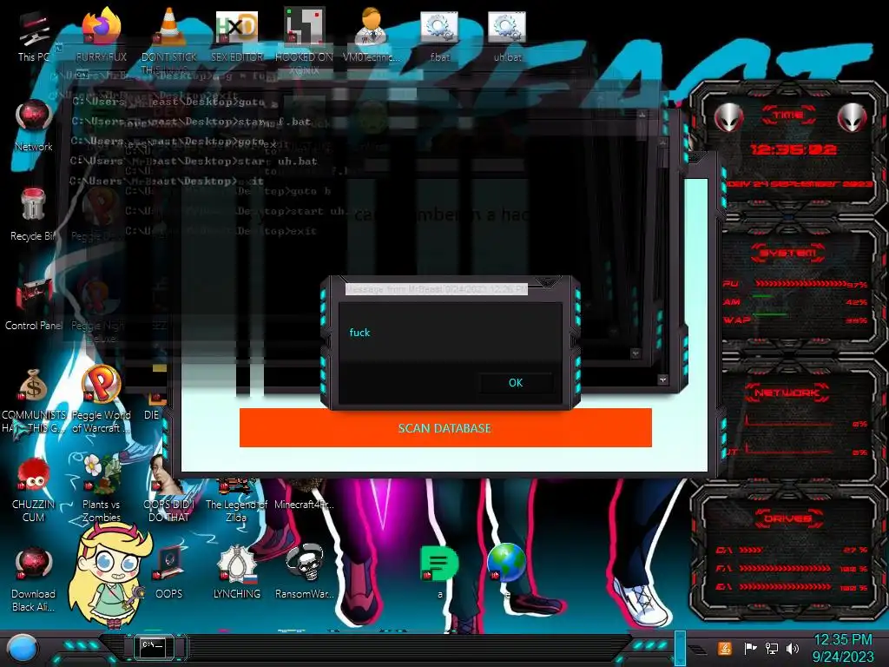The width and height of the screenshot is (889, 667).
Task: Open the VM0Technic doctor-figure shortcut
Action: tap(372, 35)
